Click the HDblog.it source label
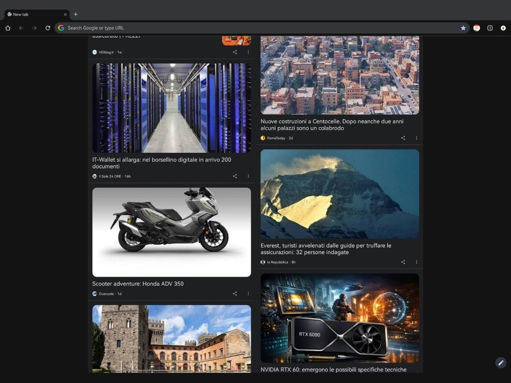 click(106, 52)
